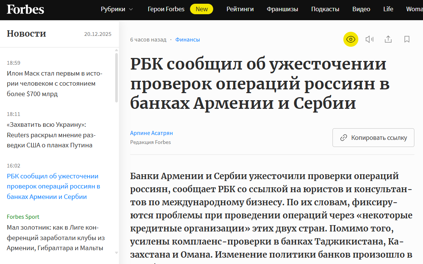The image size is (423, 264).
Task: Open news about Илон Маск $700 млрд
Action: click(x=55, y=84)
